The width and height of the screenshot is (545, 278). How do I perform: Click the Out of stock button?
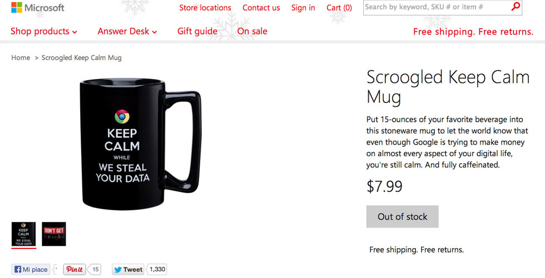(x=403, y=217)
